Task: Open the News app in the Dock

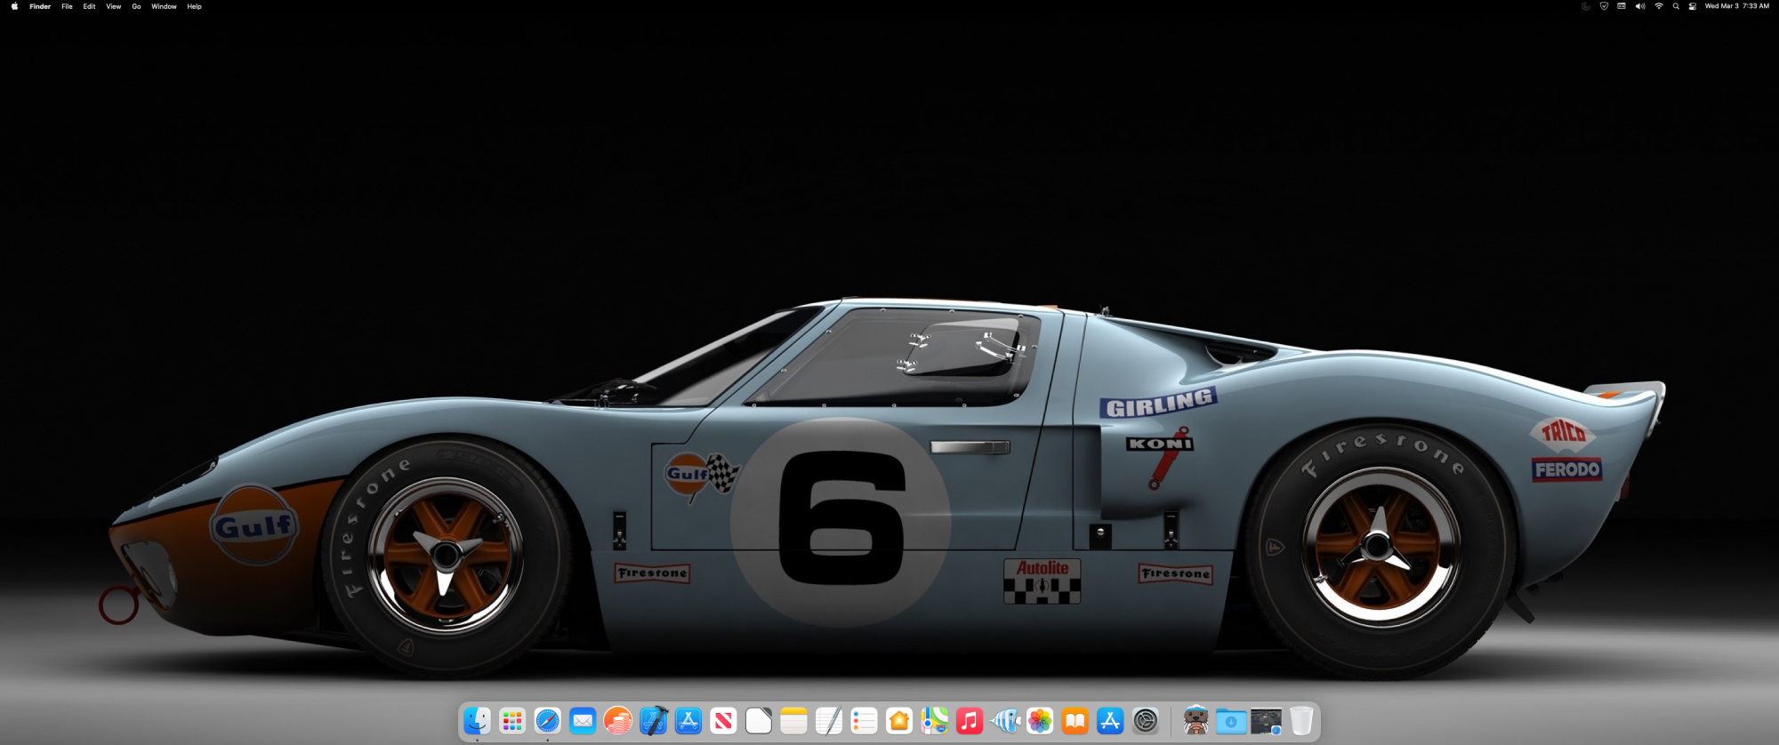Action: tap(723, 721)
